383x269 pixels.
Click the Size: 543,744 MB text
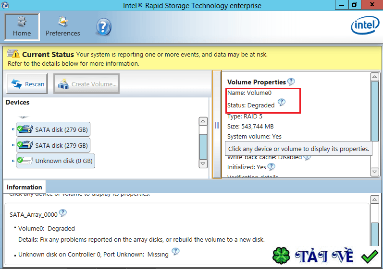click(250, 127)
